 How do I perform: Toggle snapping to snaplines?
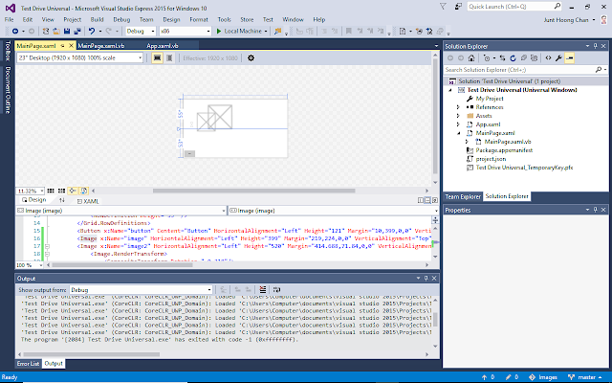point(73,191)
